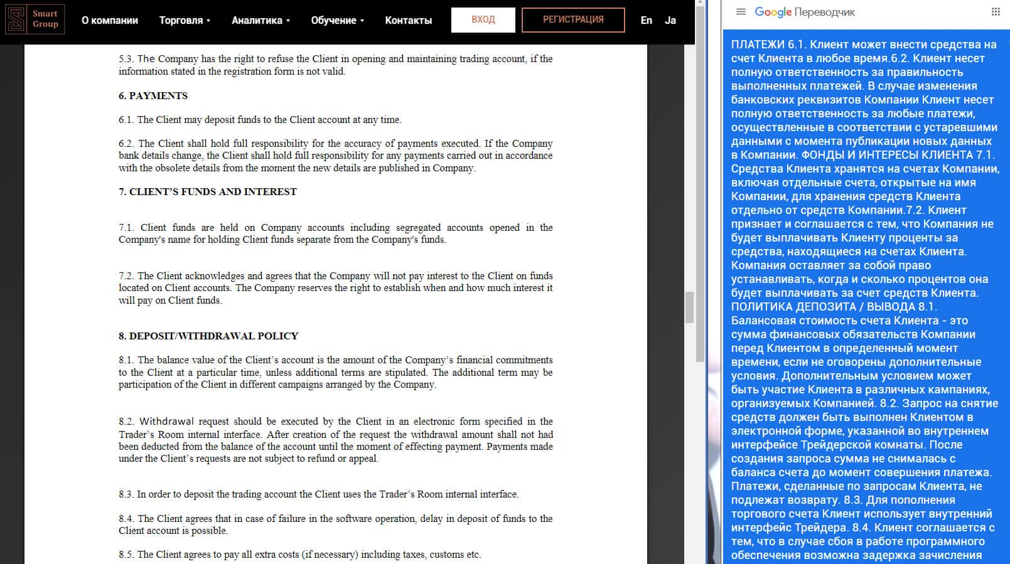Image resolution: width=1010 pixels, height=564 pixels.
Task: Click the outer page scrollbar thumb
Action: coord(700,182)
